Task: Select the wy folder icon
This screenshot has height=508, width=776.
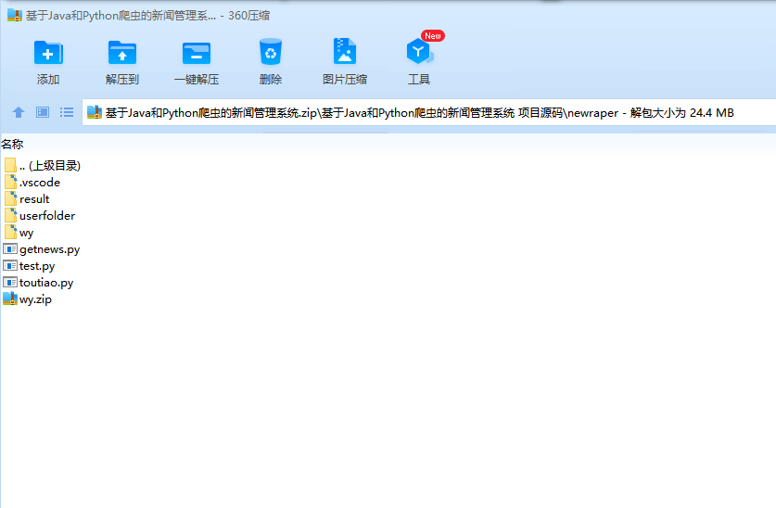Action: (10, 232)
